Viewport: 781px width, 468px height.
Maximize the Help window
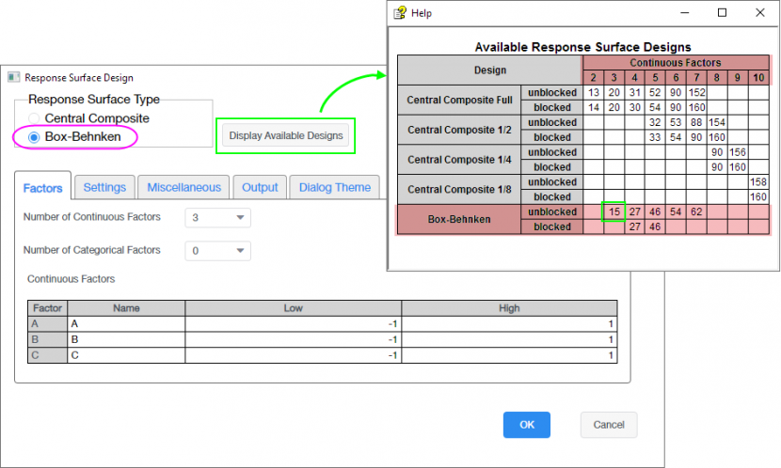722,13
